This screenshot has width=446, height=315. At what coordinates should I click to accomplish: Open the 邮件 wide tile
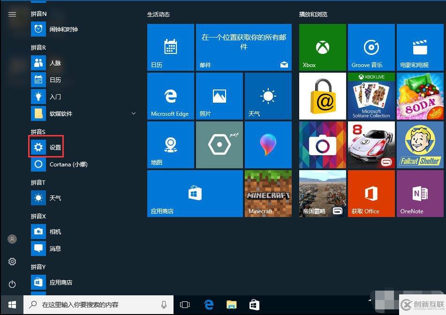click(x=244, y=47)
